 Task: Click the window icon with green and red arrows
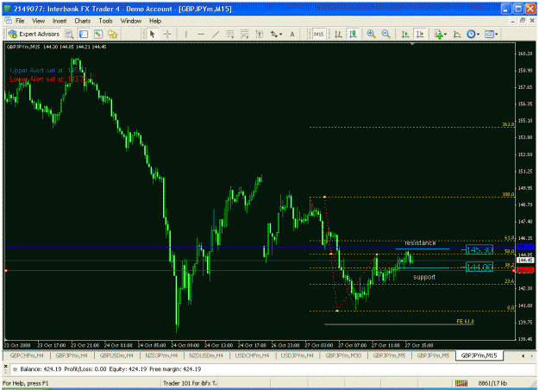98,34
